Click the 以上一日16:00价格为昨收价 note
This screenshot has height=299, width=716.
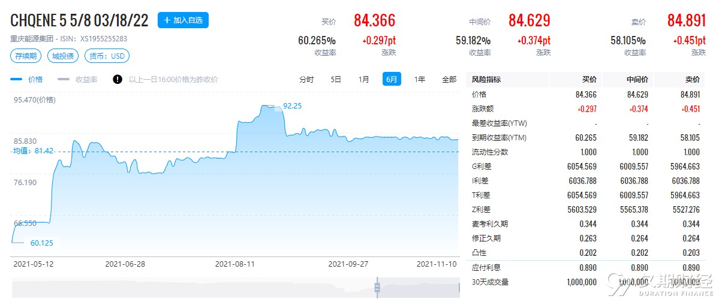[173, 80]
